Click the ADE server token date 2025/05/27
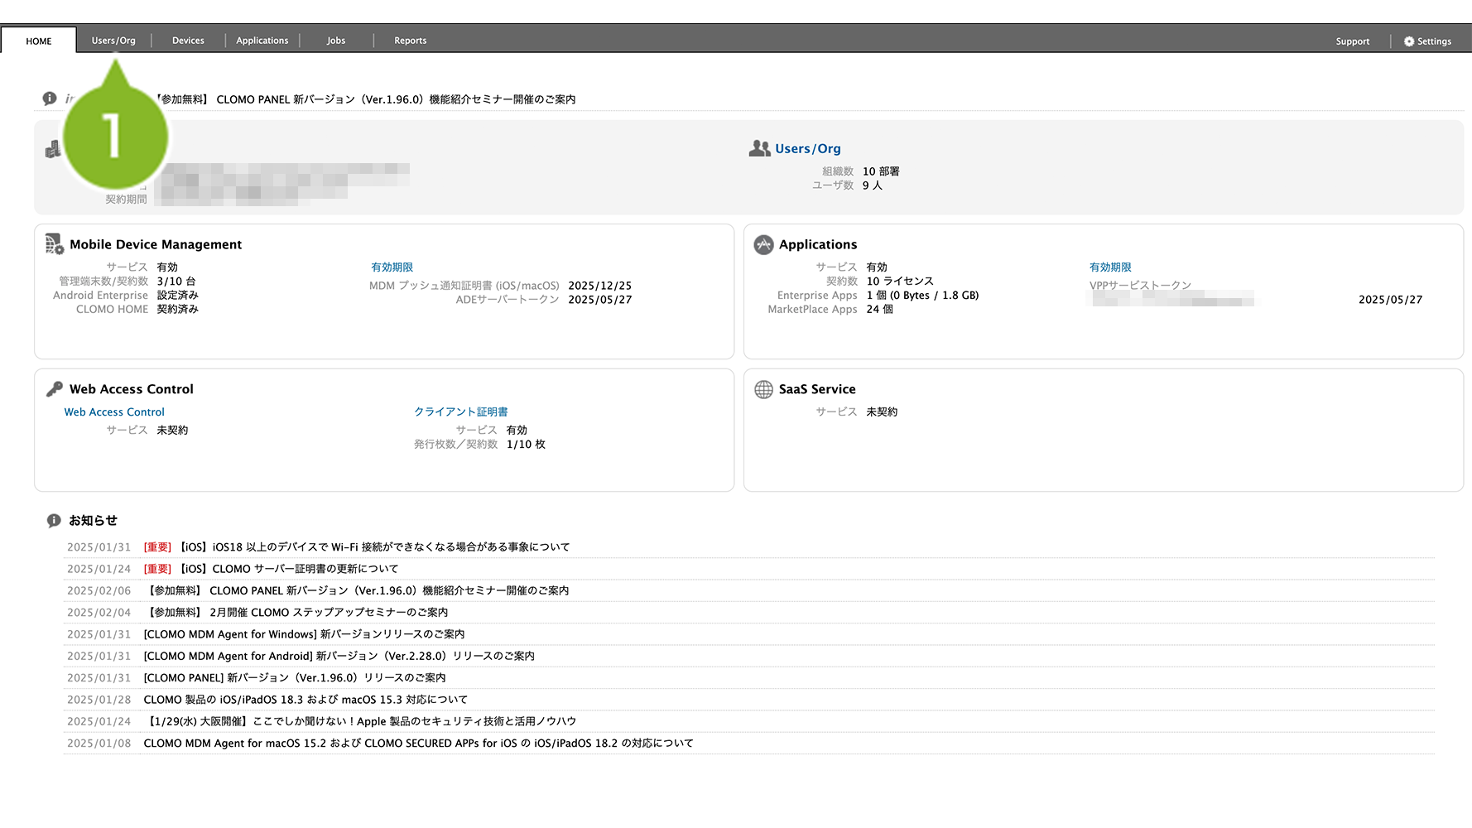The height and width of the screenshot is (828, 1472). [600, 300]
